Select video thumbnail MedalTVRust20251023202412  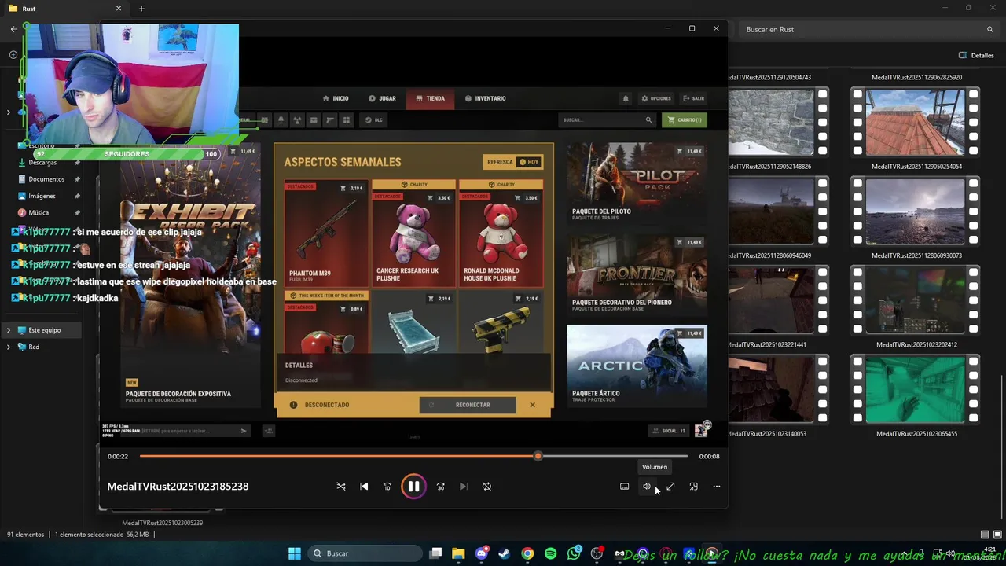click(916, 300)
